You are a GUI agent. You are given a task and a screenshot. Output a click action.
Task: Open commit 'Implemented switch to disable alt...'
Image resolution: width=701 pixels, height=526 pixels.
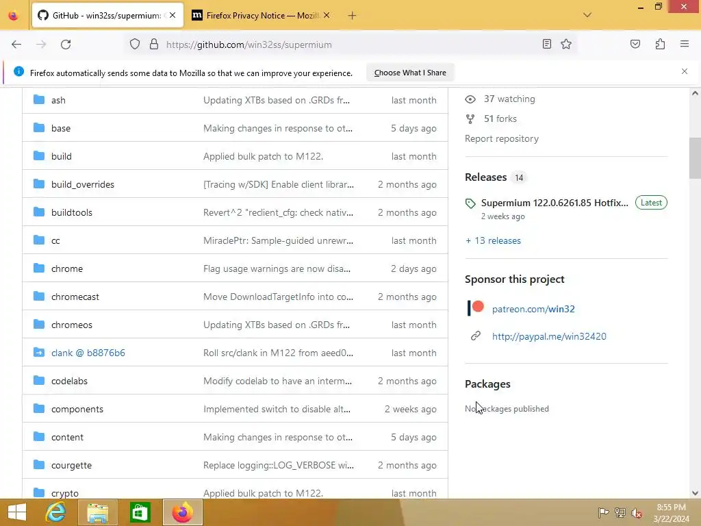[x=277, y=410]
